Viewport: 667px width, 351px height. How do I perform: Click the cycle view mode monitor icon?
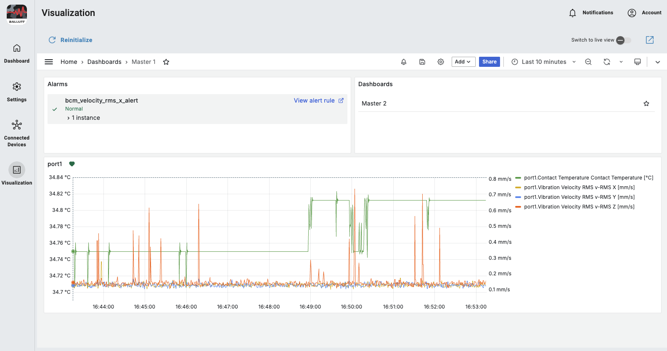[x=638, y=62]
